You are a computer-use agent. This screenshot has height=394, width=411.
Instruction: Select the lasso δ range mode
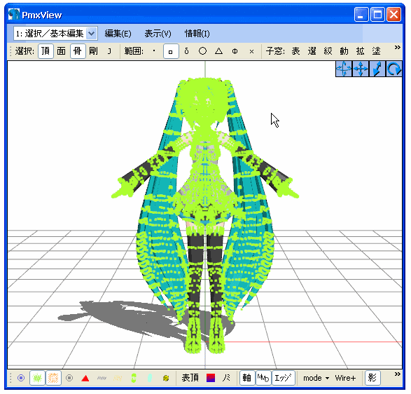point(186,51)
